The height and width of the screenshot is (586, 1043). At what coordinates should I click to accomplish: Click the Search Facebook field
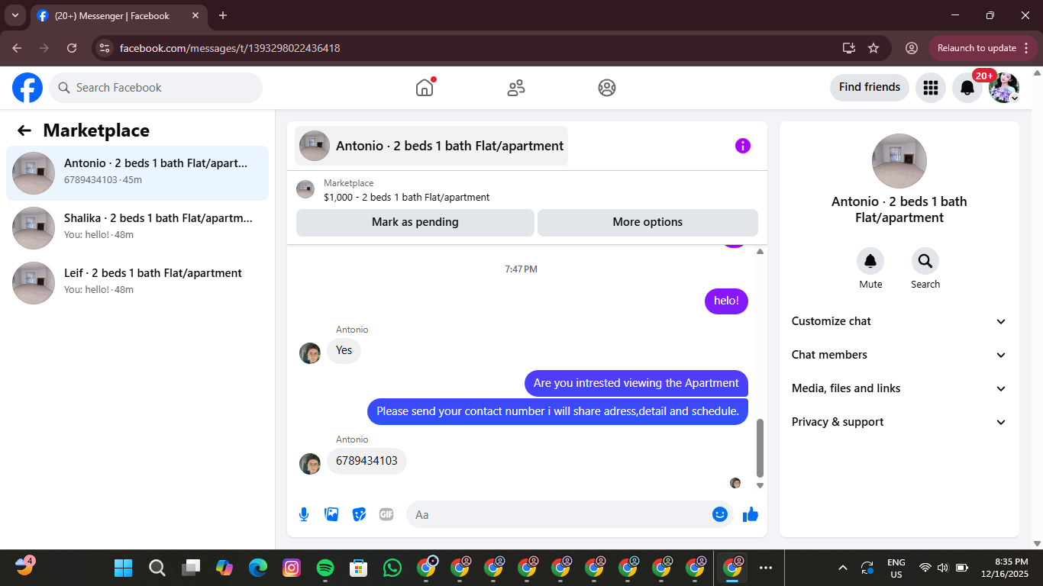click(x=156, y=88)
